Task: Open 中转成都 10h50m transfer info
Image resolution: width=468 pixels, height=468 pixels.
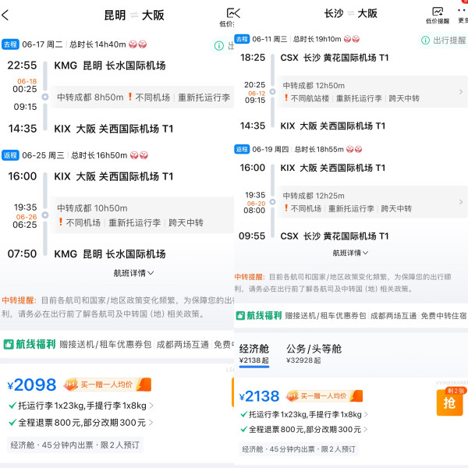Action: tap(143, 215)
